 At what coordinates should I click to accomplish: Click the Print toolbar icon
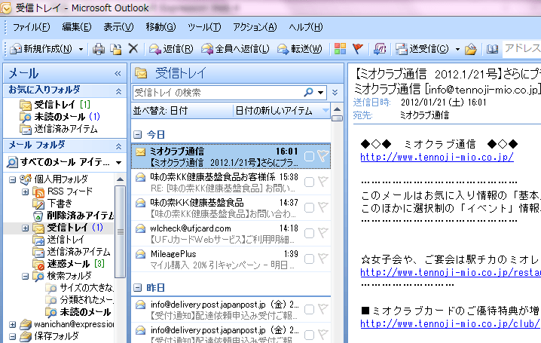pos(99,49)
